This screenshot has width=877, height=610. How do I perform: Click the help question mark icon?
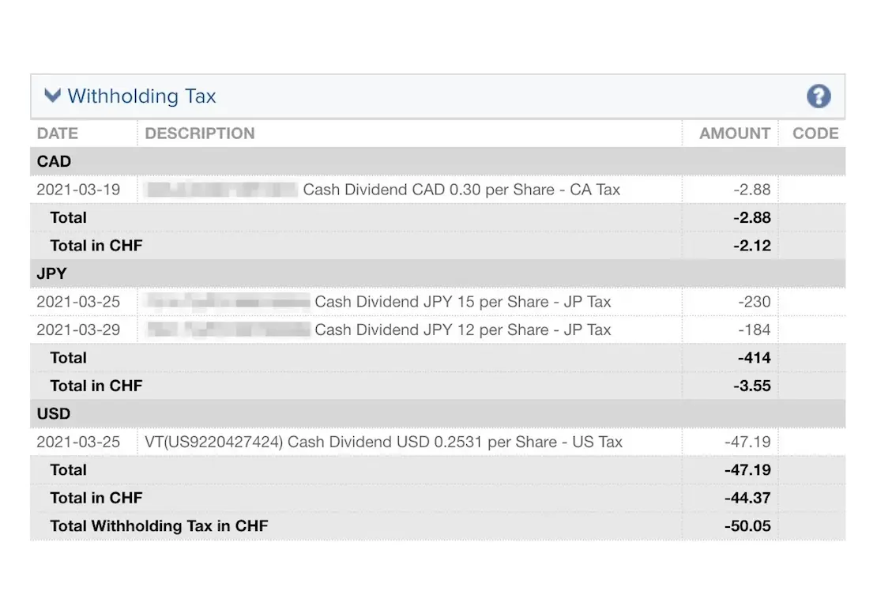pos(819,96)
